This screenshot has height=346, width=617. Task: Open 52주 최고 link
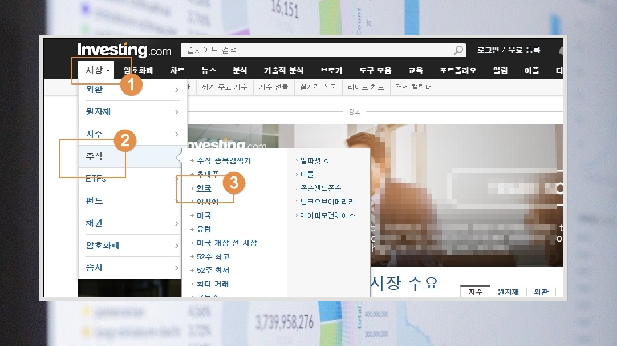click(x=213, y=257)
